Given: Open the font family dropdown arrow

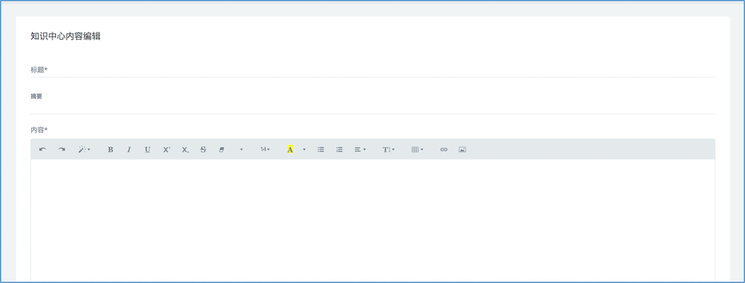Looking at the screenshot, I should [242, 149].
